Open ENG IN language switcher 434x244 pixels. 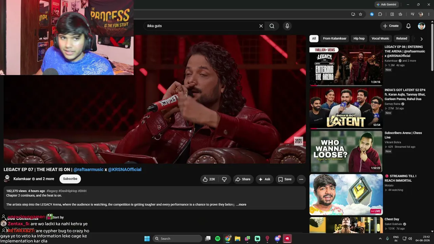click(x=396, y=239)
